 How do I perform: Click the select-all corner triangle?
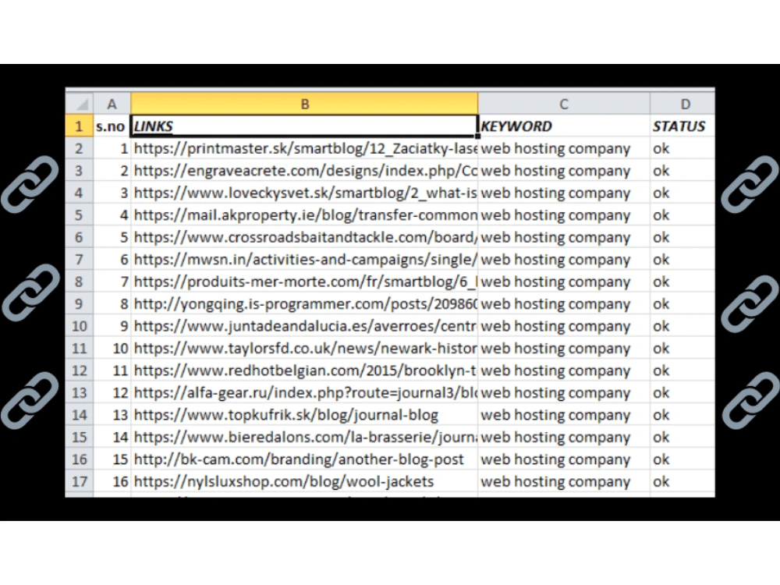(80, 104)
